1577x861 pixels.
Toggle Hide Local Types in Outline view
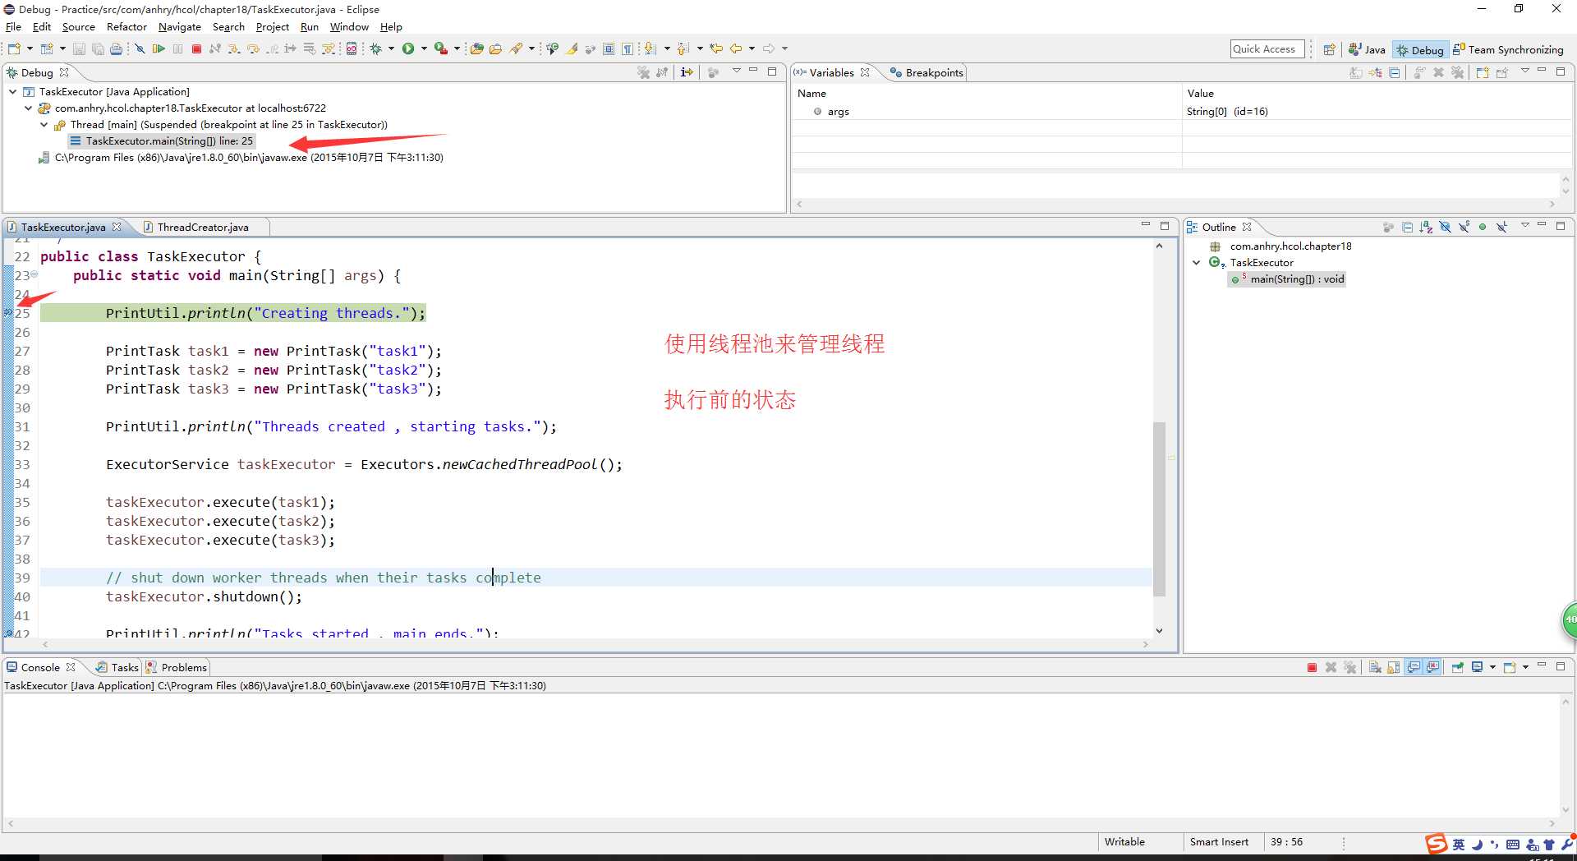click(1502, 227)
